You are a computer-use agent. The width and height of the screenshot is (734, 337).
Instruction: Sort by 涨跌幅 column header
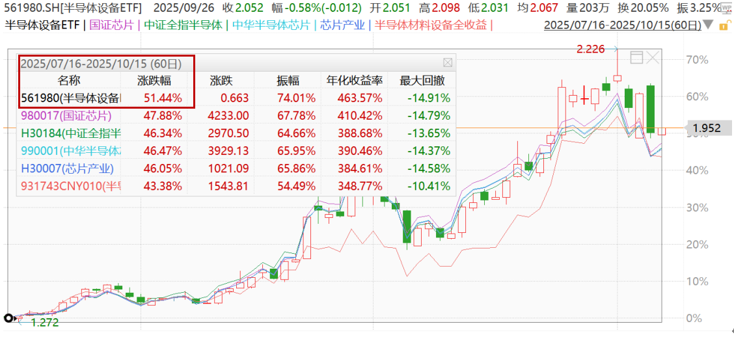(x=154, y=81)
